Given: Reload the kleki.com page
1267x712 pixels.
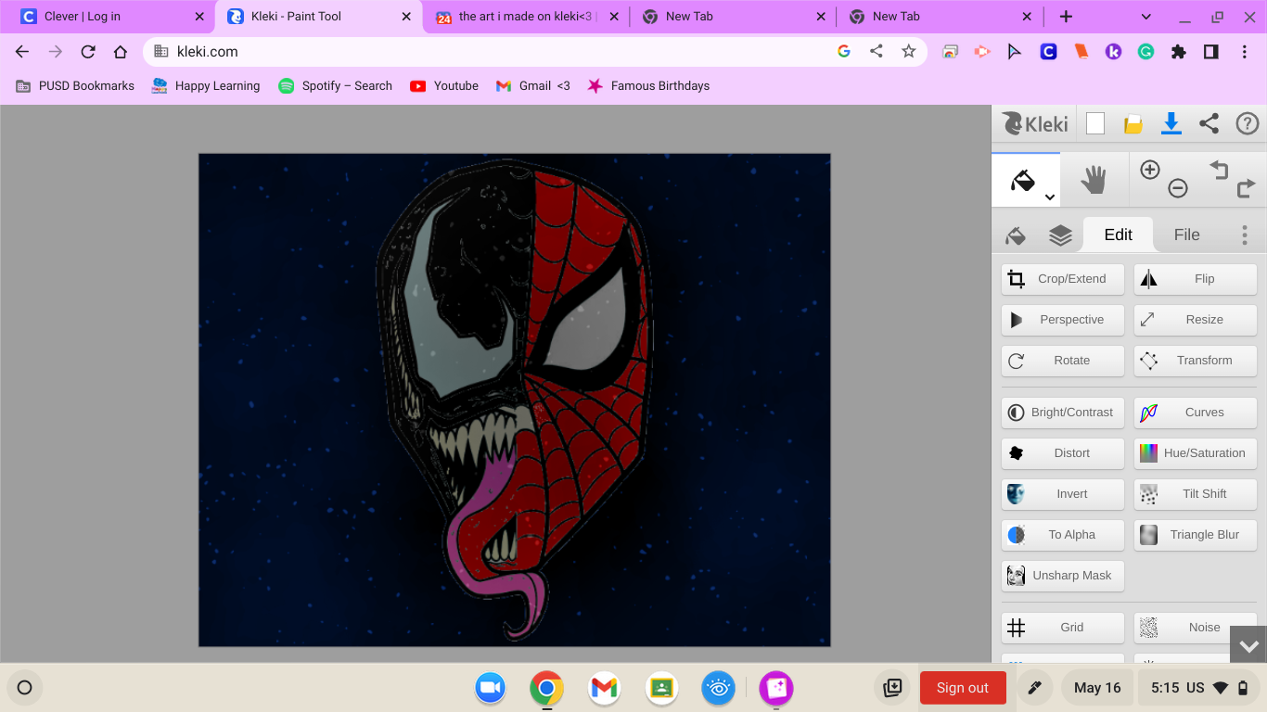Looking at the screenshot, I should (88, 52).
